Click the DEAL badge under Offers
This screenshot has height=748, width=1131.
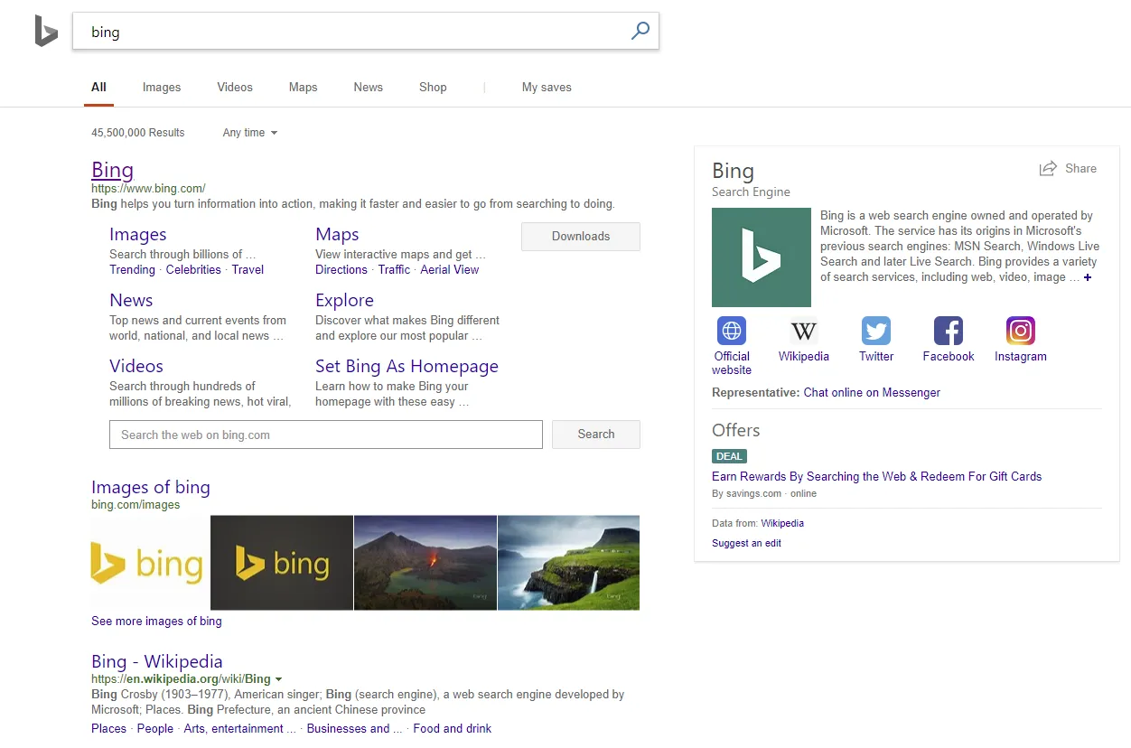coord(729,457)
